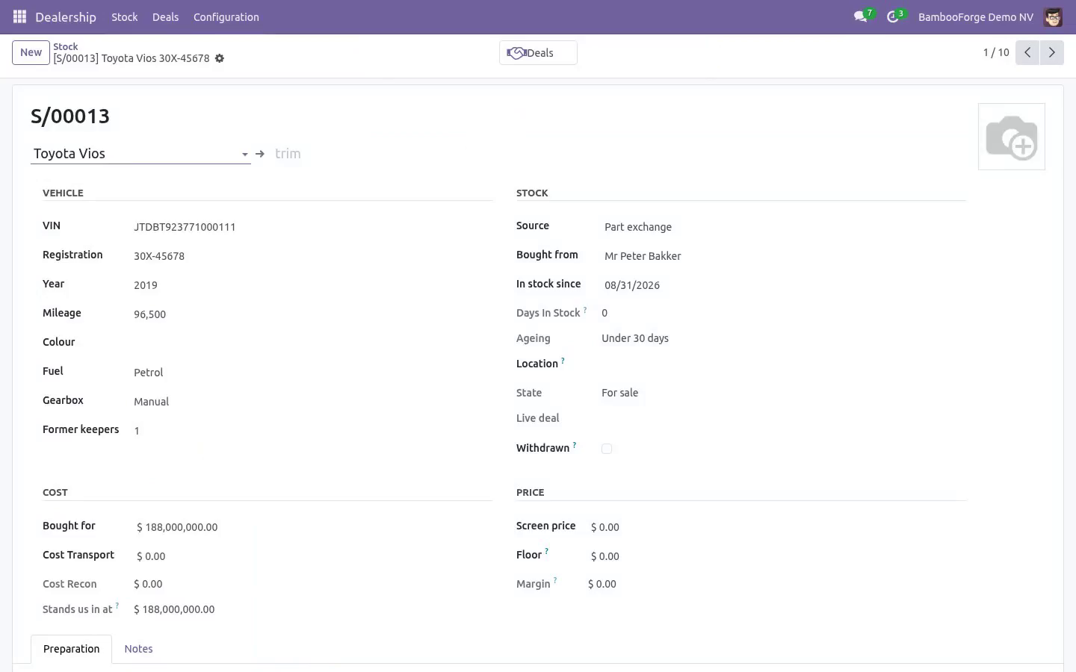Edit the Registration 30X-45678 field
Viewport: 1076px width, 672px height.
tap(310, 256)
